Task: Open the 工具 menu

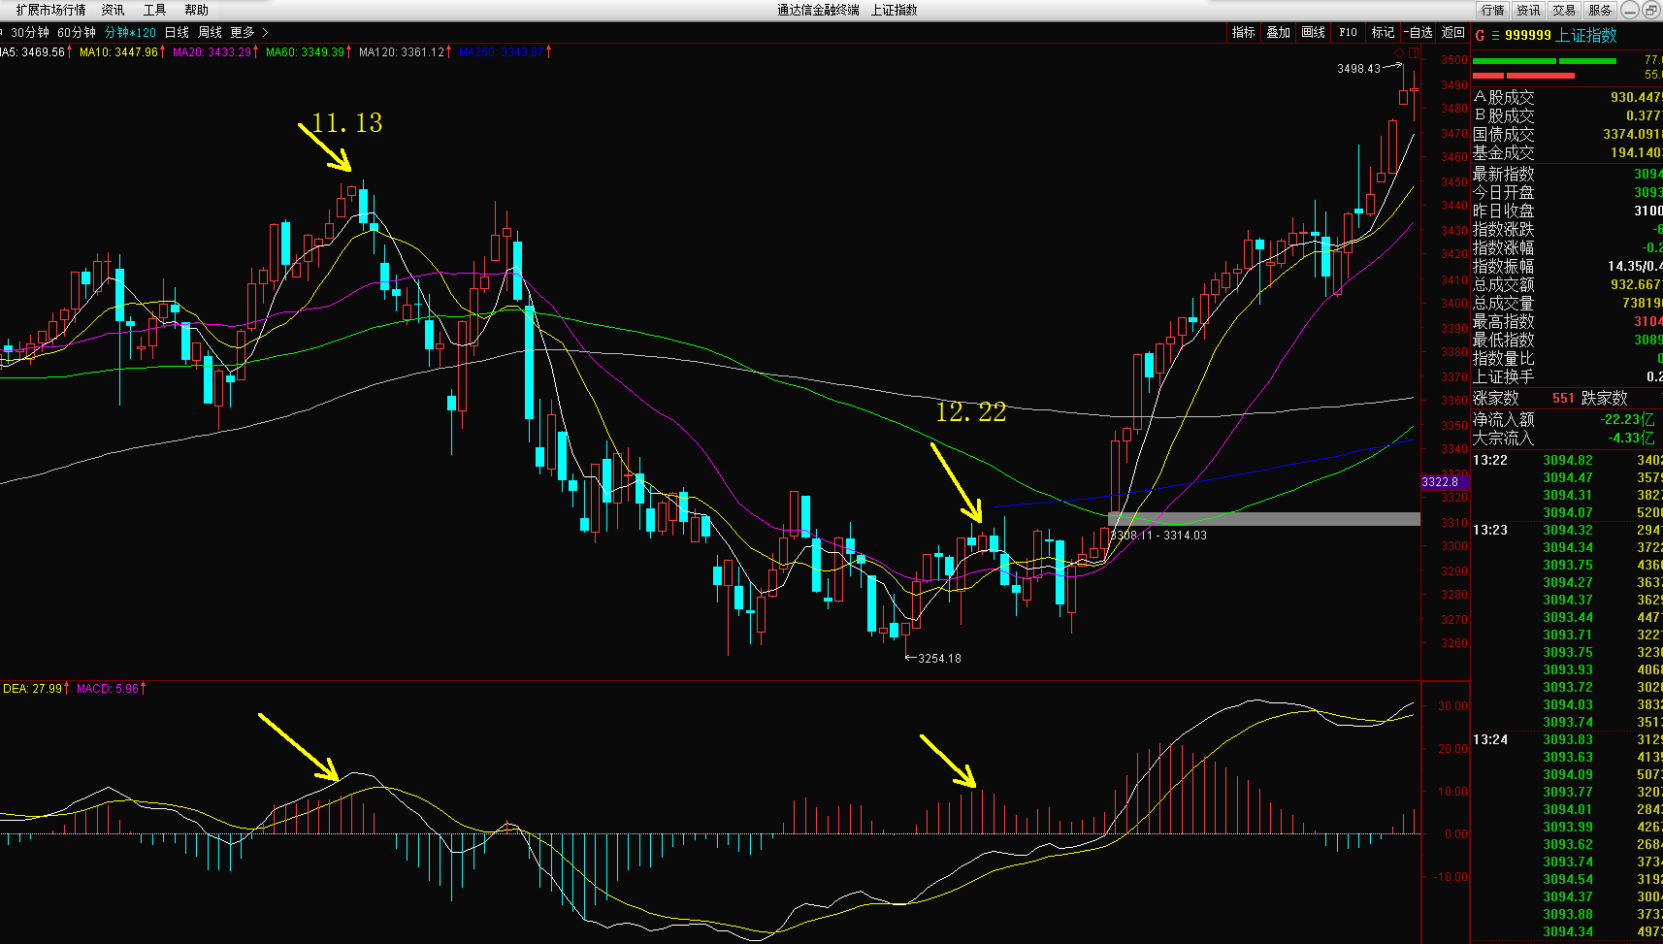Action: [154, 10]
